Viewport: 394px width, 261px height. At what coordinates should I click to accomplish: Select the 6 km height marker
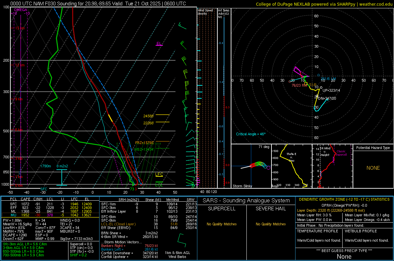pos(19,130)
